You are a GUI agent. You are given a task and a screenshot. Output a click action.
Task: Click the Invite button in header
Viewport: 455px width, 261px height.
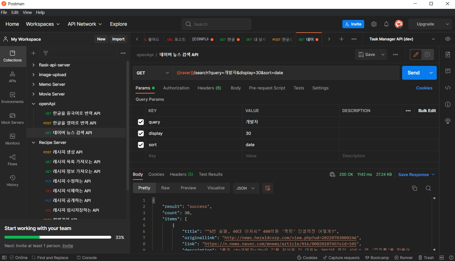point(353,24)
